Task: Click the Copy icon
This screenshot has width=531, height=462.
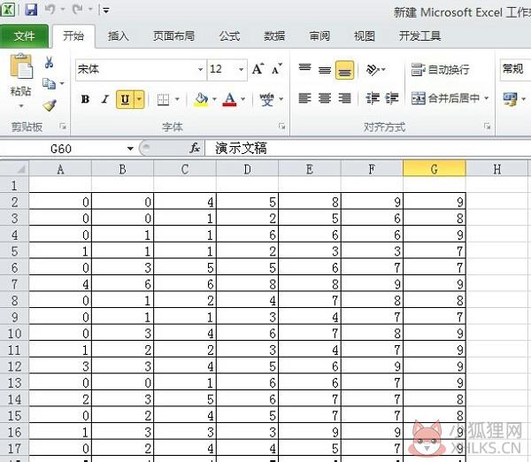Action: [x=49, y=83]
